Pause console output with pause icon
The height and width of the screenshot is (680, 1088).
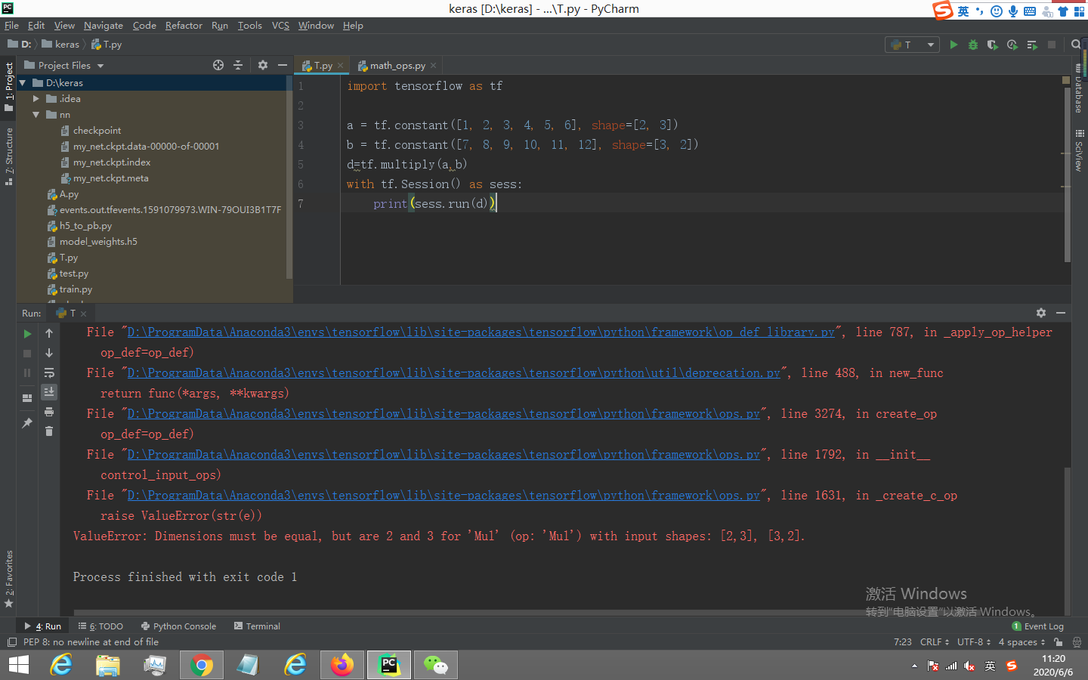pos(26,373)
